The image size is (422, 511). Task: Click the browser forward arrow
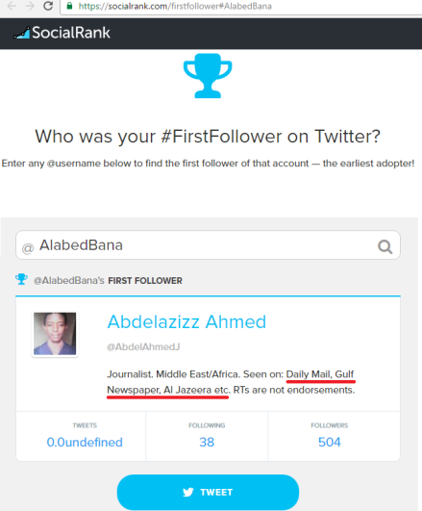coord(30,6)
